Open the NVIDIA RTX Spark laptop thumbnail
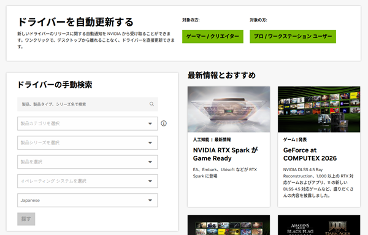Image resolution: width=368 pixels, height=235 pixels. 229,109
